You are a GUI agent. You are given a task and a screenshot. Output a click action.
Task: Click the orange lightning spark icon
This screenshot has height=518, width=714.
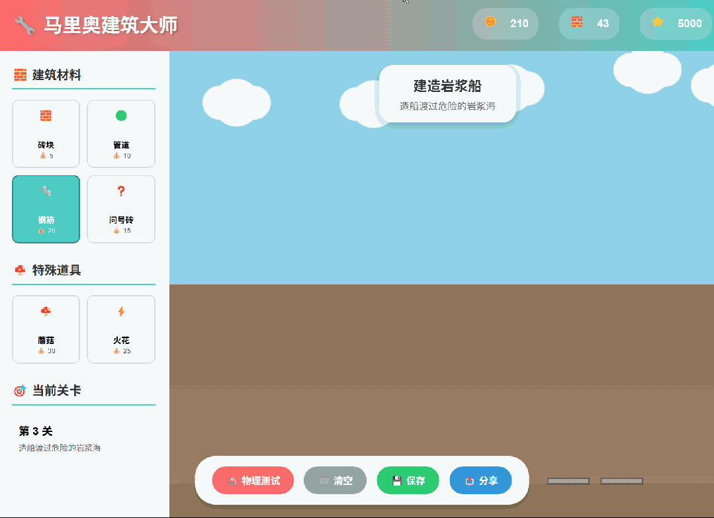click(x=121, y=312)
